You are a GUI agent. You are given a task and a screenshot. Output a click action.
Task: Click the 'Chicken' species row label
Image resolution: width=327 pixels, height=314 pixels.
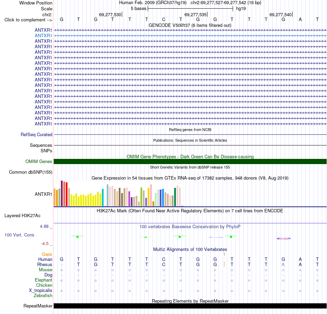[x=44, y=285]
